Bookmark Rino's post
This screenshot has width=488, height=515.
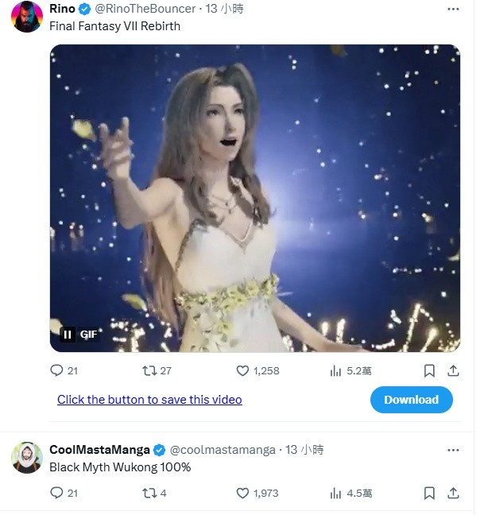pyautogui.click(x=429, y=370)
